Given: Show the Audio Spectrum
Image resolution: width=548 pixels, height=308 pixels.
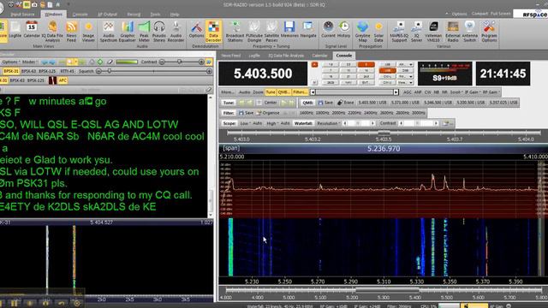Looking at the screenshot, I should [109, 31].
